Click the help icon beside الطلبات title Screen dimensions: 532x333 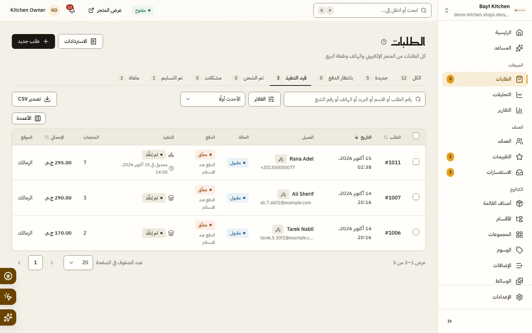(x=384, y=42)
